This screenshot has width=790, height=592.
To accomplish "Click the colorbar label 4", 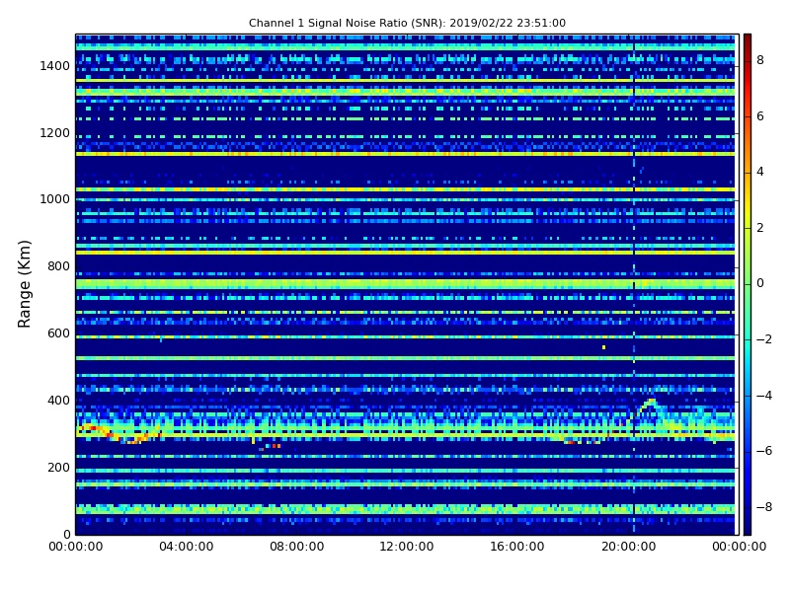I will (760, 172).
